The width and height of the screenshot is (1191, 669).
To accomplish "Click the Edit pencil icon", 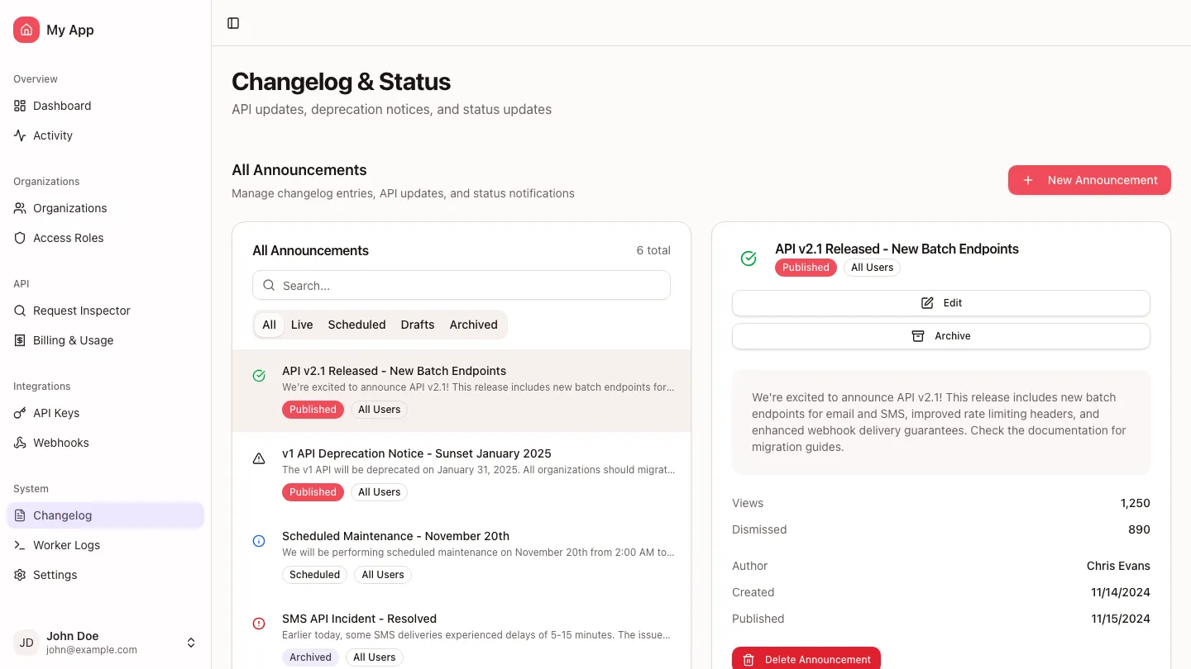I will coord(927,302).
